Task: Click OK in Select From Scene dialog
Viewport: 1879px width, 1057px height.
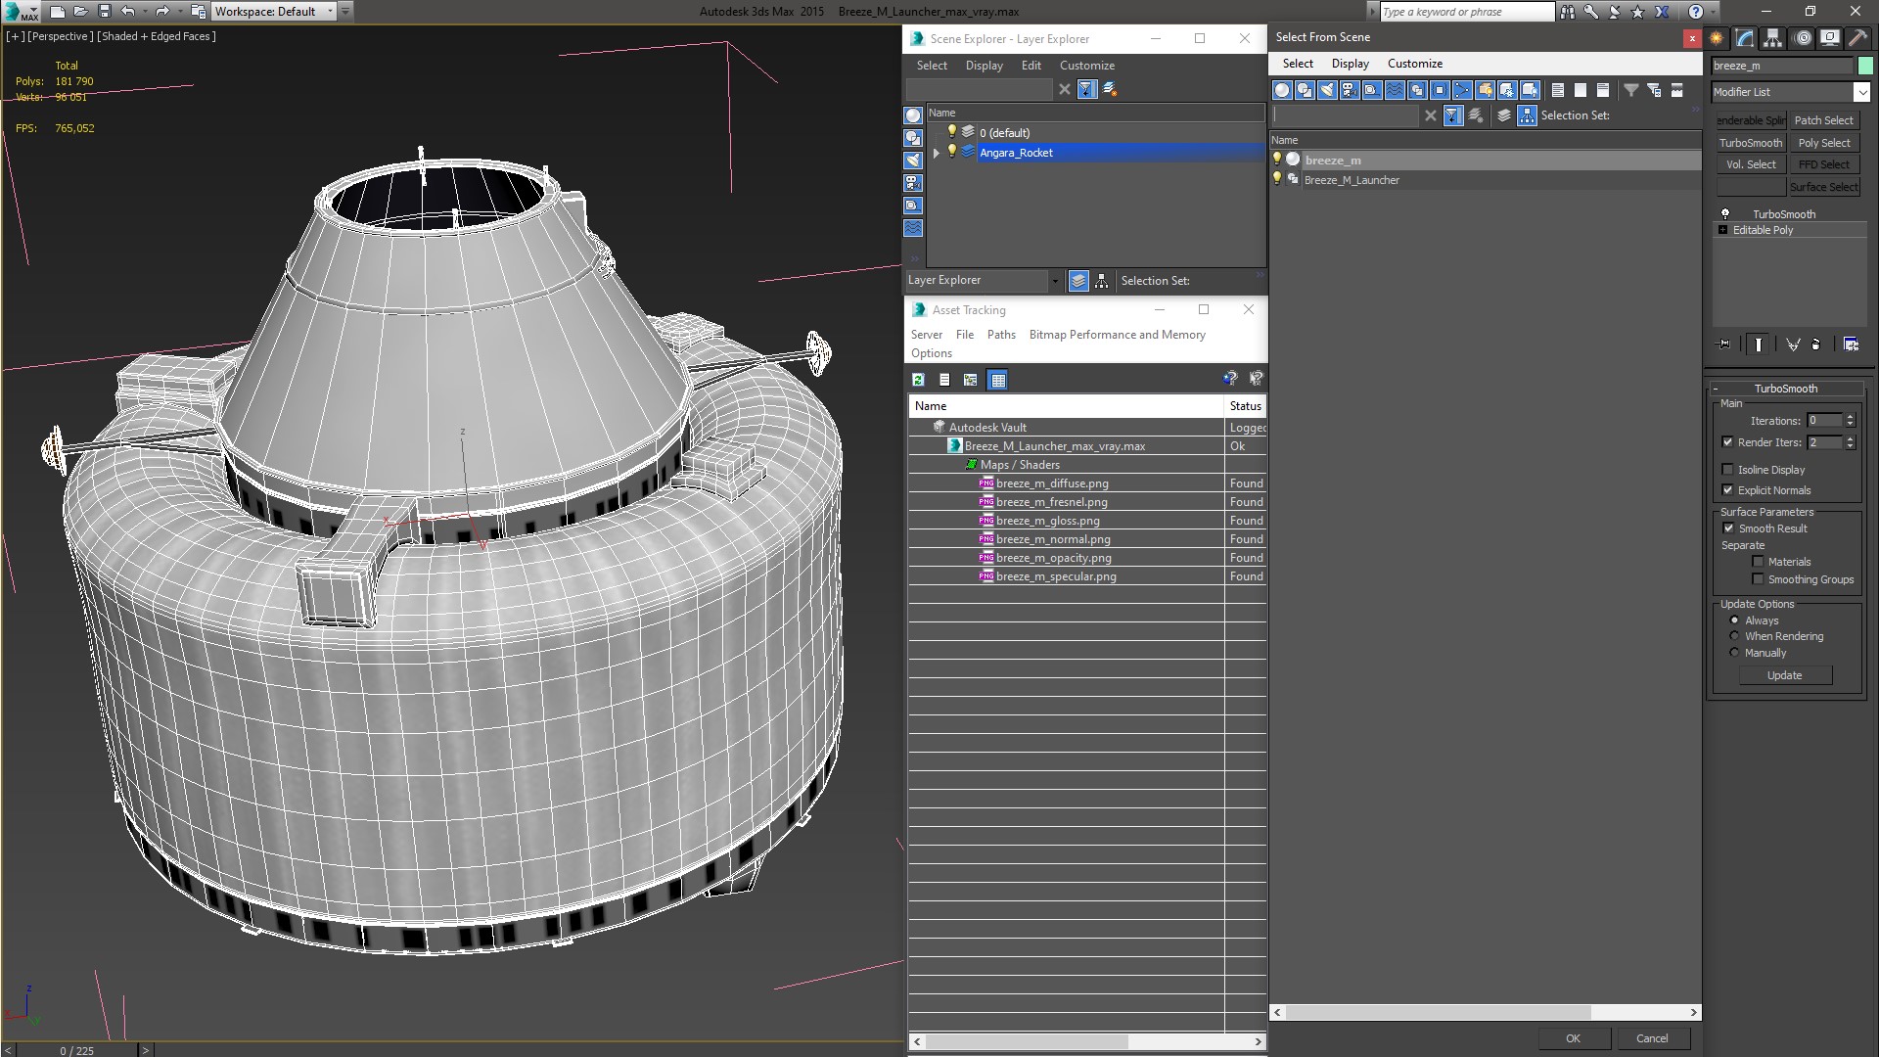Action: pos(1573,1038)
